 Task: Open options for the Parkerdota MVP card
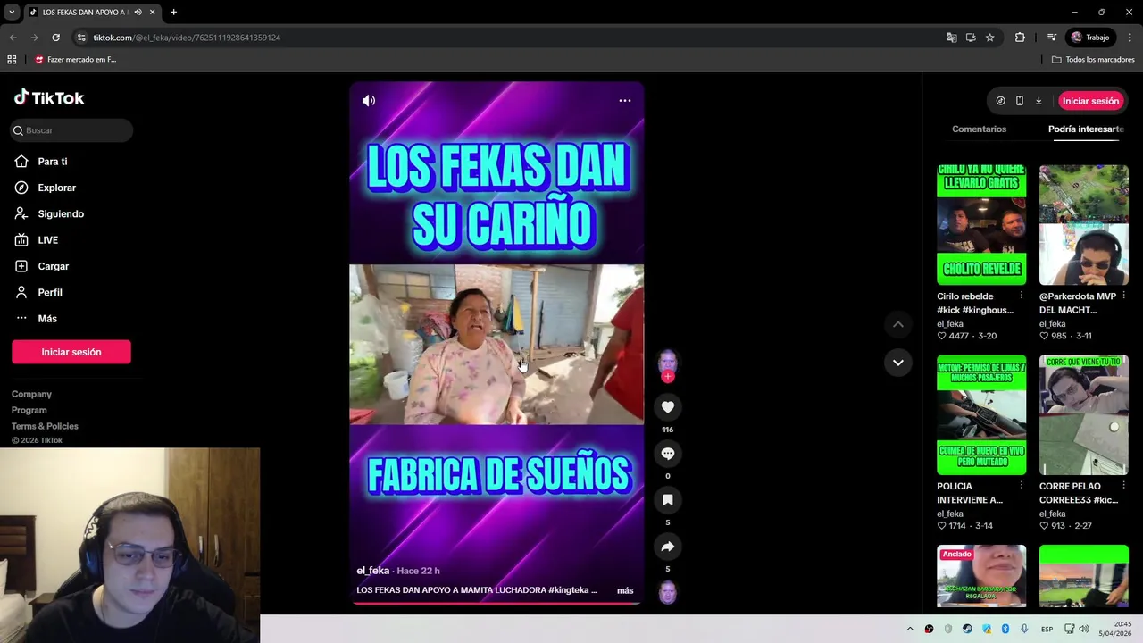click(x=1123, y=295)
